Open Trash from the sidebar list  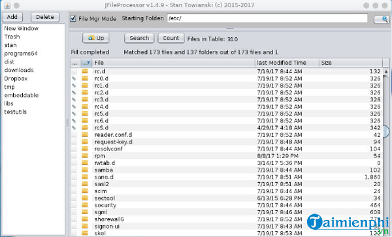(12, 37)
